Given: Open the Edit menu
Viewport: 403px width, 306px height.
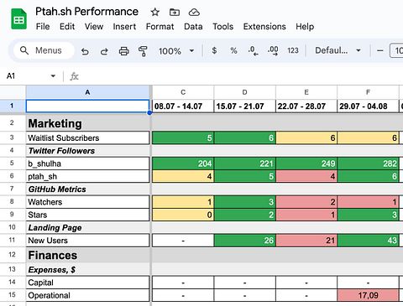Looking at the screenshot, I should click(67, 27).
